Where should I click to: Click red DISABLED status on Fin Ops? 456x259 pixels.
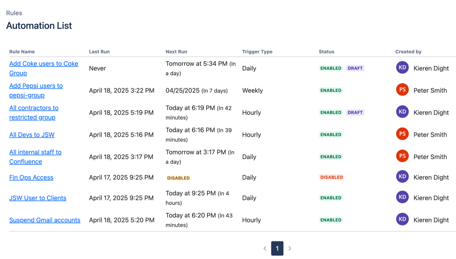(331, 177)
